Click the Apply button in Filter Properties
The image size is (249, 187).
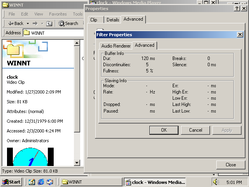[227, 130]
